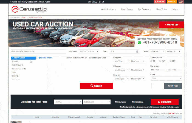
Task: Open the Min Eng.cc dropdown
Action: coord(121,79)
